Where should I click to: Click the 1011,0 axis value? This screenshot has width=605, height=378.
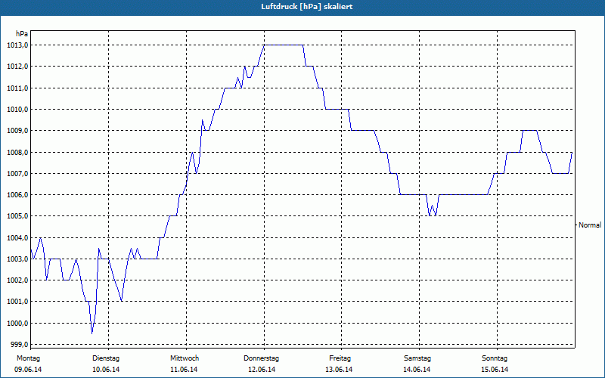click(x=17, y=88)
